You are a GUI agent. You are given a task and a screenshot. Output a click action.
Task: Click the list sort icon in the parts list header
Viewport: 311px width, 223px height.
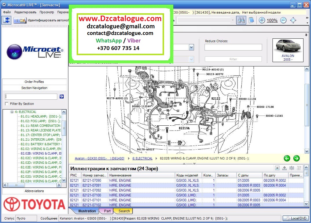coord(292,168)
